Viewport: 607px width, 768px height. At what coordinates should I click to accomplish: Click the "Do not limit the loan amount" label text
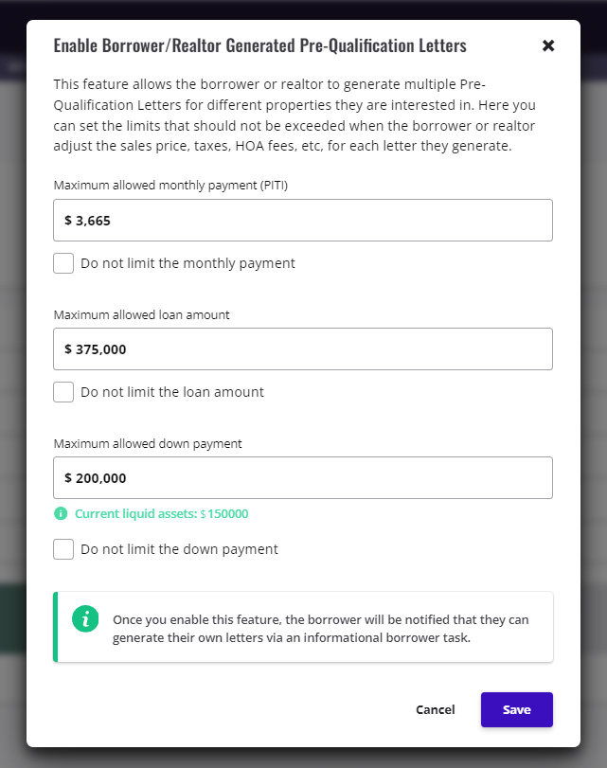[172, 392]
